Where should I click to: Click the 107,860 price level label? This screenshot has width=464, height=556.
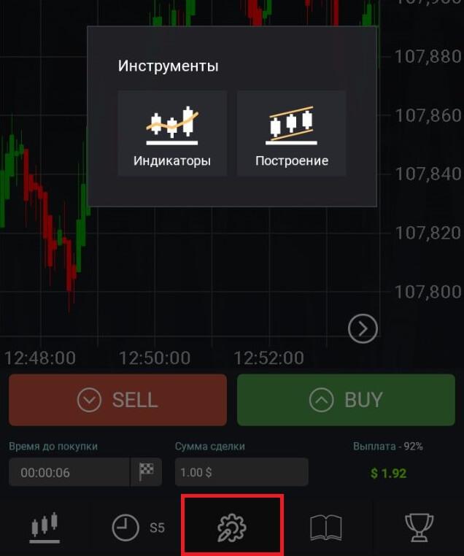pos(428,115)
